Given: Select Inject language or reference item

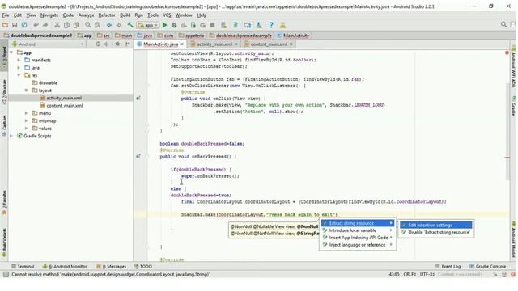Looking at the screenshot, I should pyautogui.click(x=358, y=245).
